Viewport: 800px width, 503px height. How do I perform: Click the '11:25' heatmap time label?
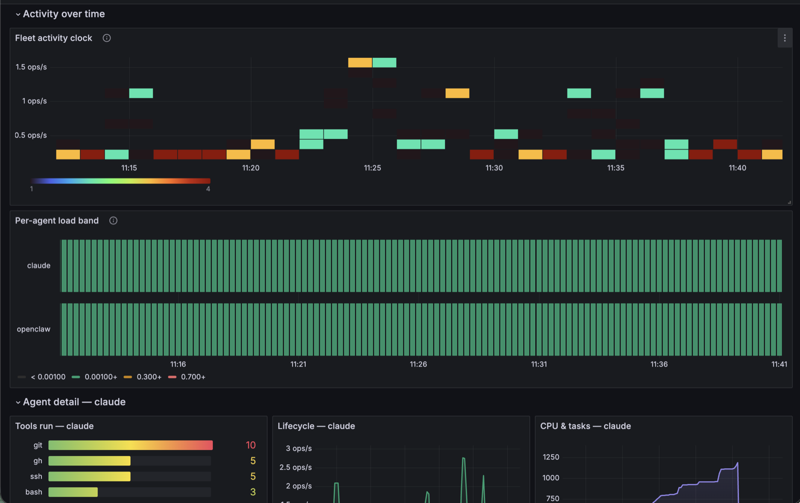372,168
